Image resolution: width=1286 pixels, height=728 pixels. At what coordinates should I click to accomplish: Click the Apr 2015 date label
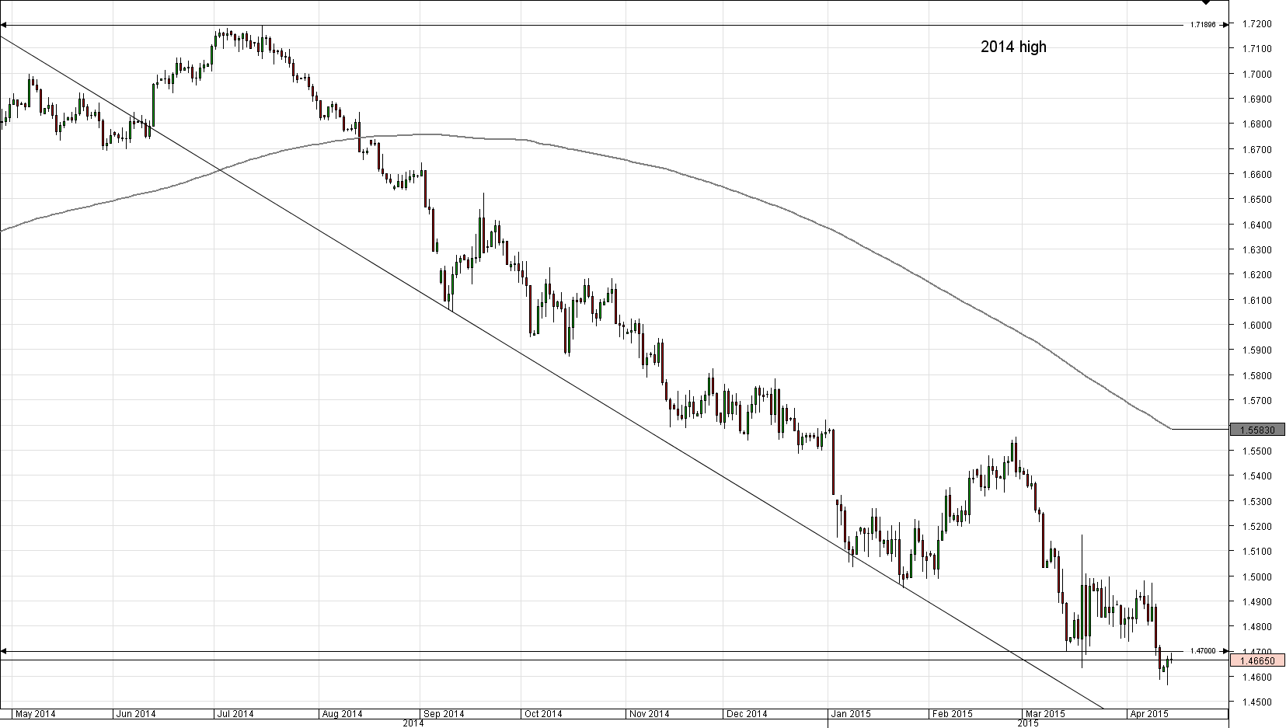[x=1148, y=713]
